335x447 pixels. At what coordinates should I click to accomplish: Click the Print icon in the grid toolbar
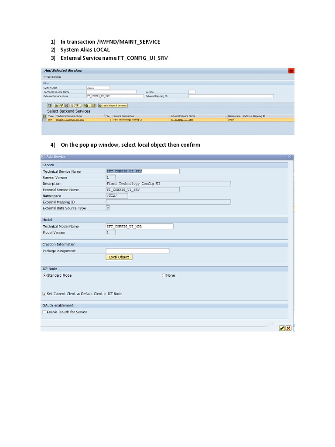[x=56, y=106]
